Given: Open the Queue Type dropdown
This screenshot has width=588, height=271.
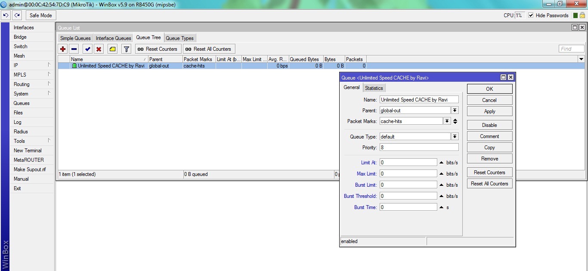Looking at the screenshot, I should point(455,137).
